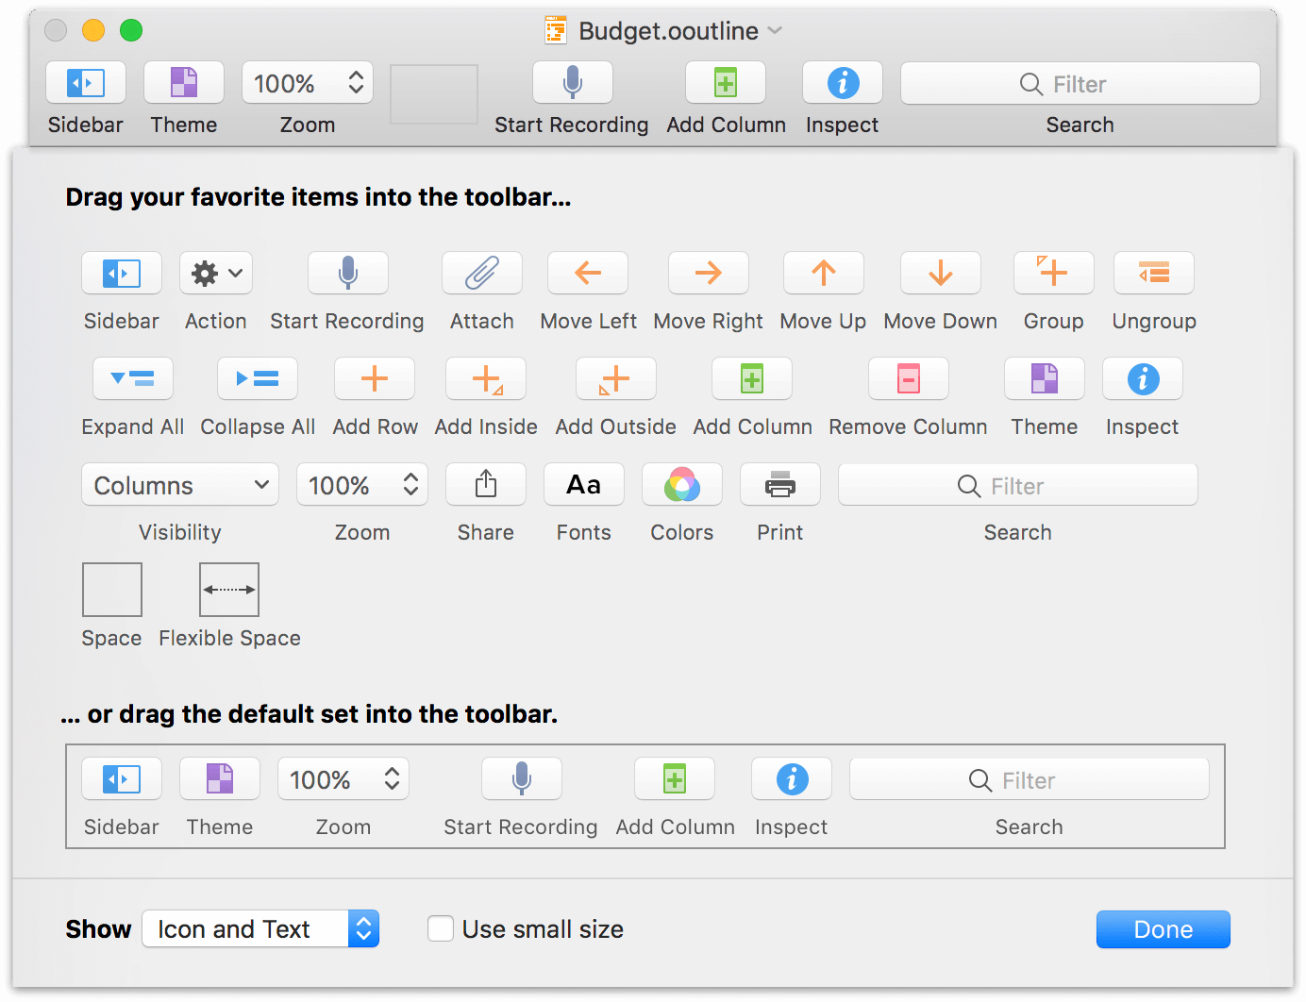Select the Ungroup icon

click(x=1154, y=274)
